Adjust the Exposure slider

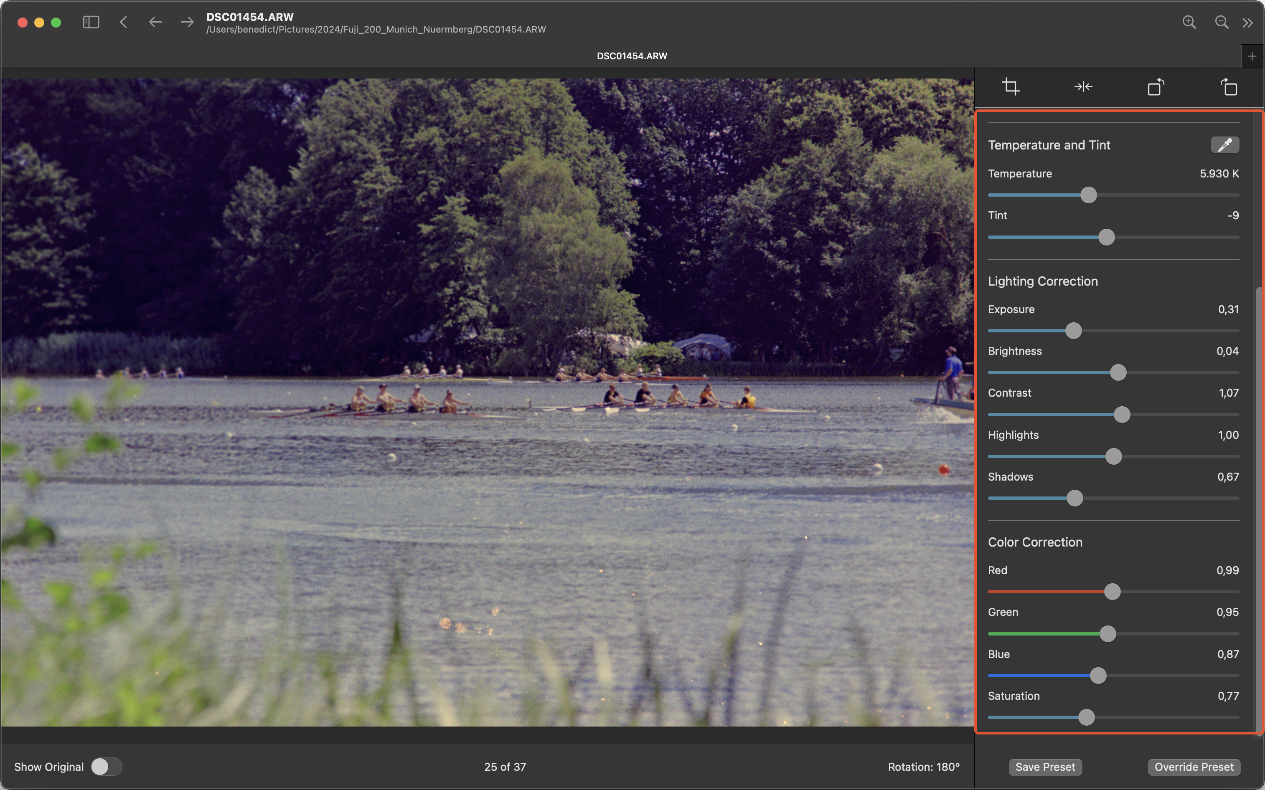(1074, 330)
